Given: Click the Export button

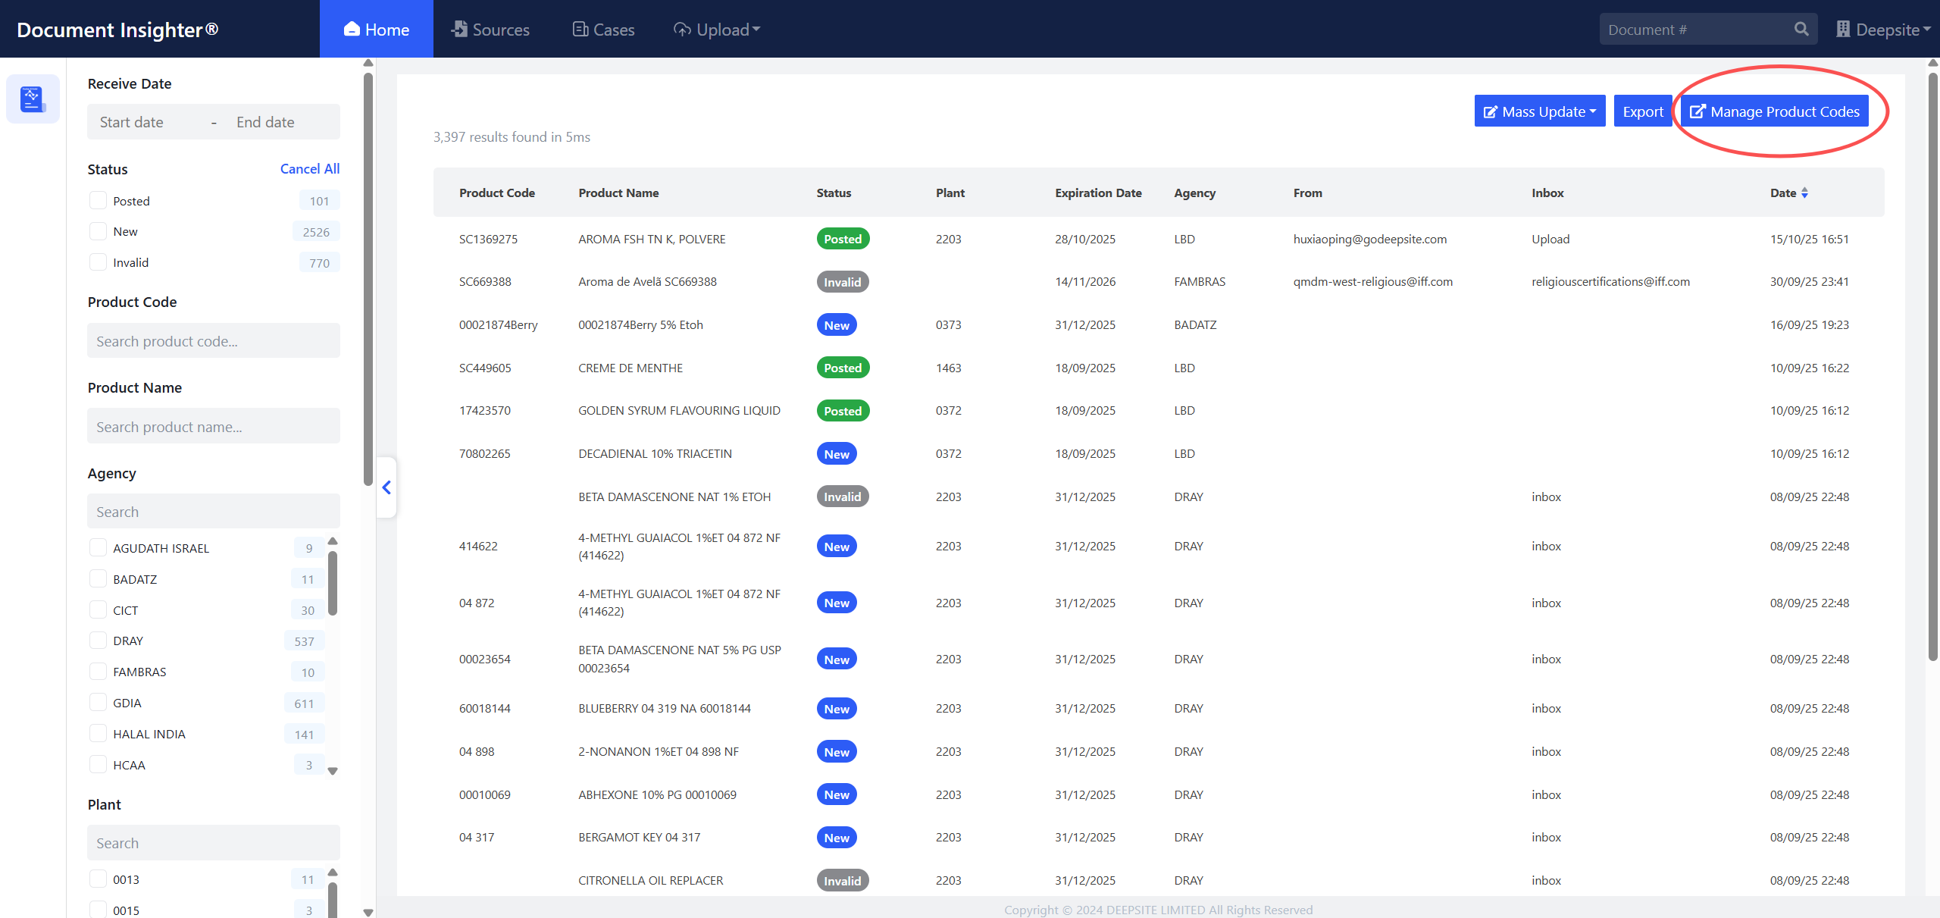Looking at the screenshot, I should click(x=1642, y=111).
